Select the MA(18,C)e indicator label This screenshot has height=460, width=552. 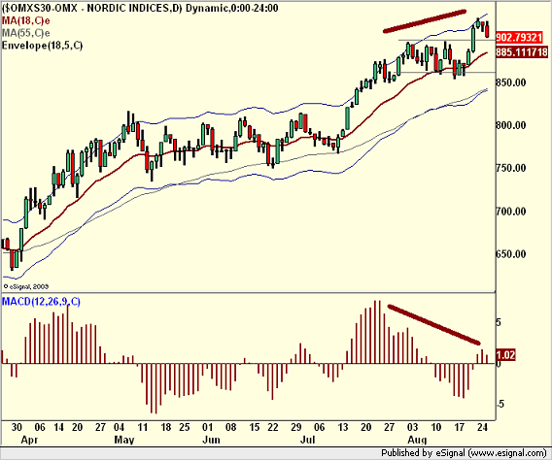pos(26,20)
